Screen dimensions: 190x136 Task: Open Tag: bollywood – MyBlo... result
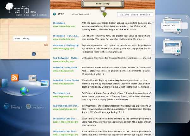66,58
